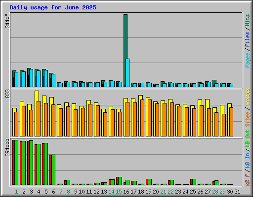Click the cyan "Pages" legend label
This screenshot has width=253, height=197.
coord(248,60)
